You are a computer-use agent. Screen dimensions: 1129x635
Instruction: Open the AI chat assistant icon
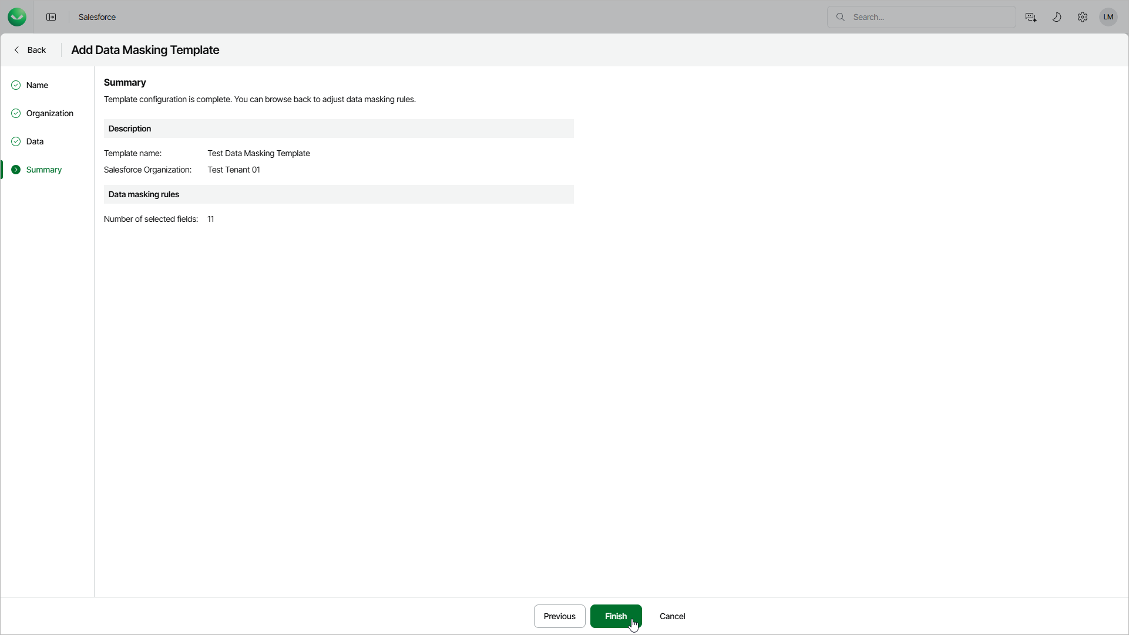pos(1031,17)
